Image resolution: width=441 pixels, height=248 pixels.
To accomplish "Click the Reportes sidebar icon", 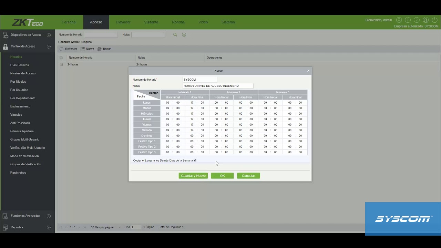I will (x=6, y=227).
